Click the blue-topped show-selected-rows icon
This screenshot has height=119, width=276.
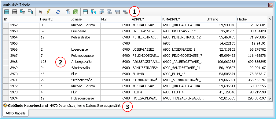[x=85, y=12]
